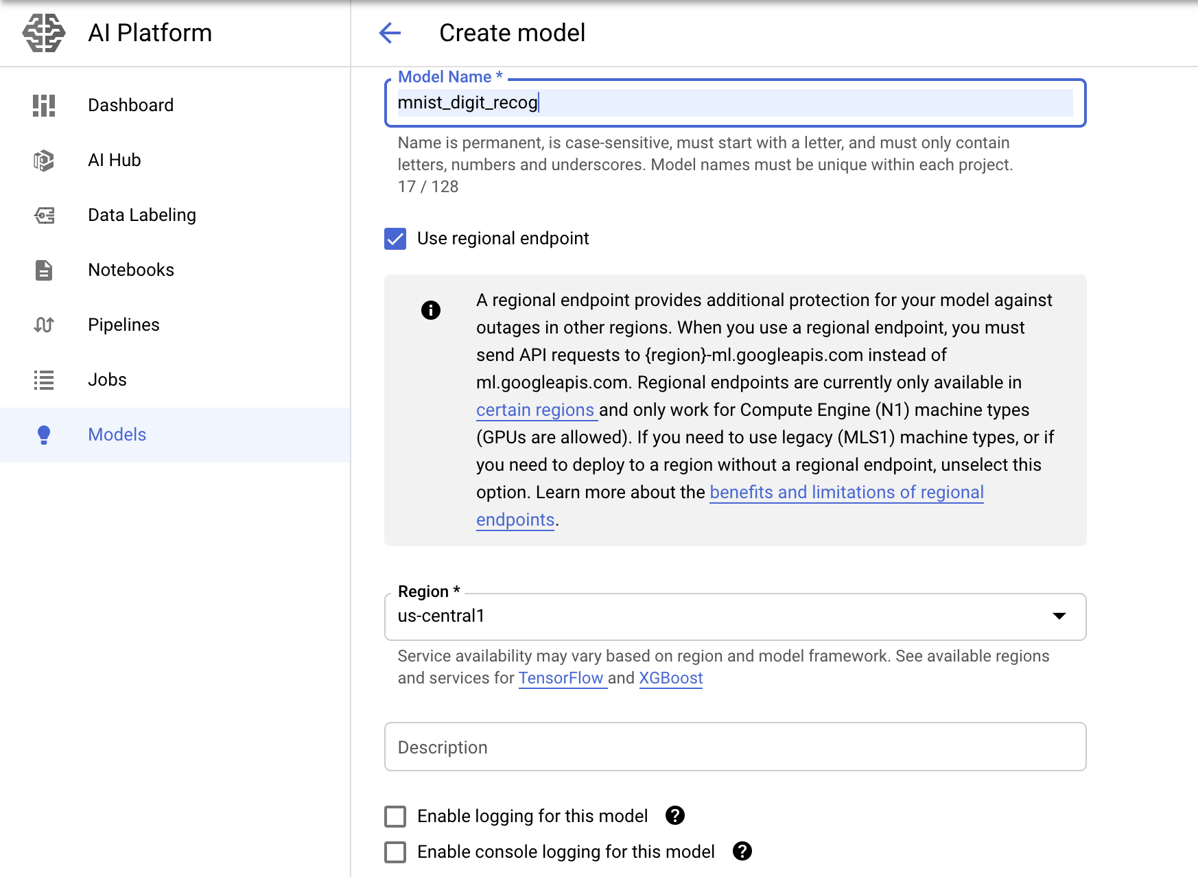Click into the Description field
1198x877 pixels.
click(x=735, y=747)
